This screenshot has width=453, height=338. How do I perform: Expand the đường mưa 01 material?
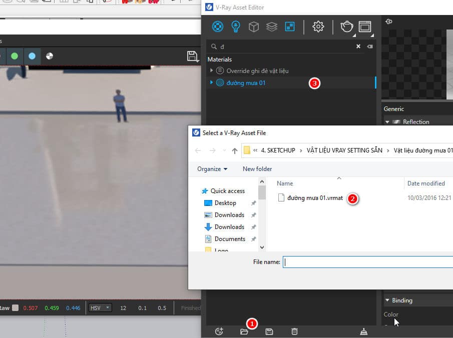211,83
